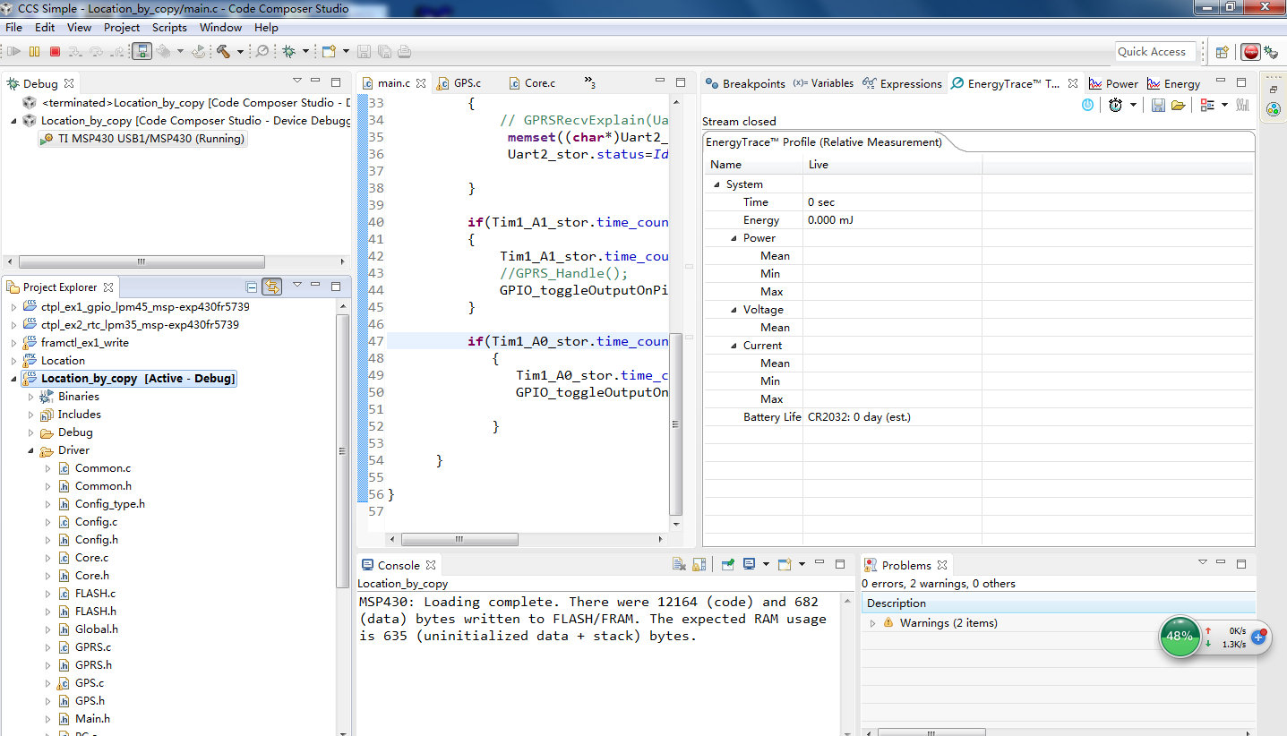1287x736 pixels.
Task: Select GPRS.c in Project Explorer
Action: click(x=92, y=647)
